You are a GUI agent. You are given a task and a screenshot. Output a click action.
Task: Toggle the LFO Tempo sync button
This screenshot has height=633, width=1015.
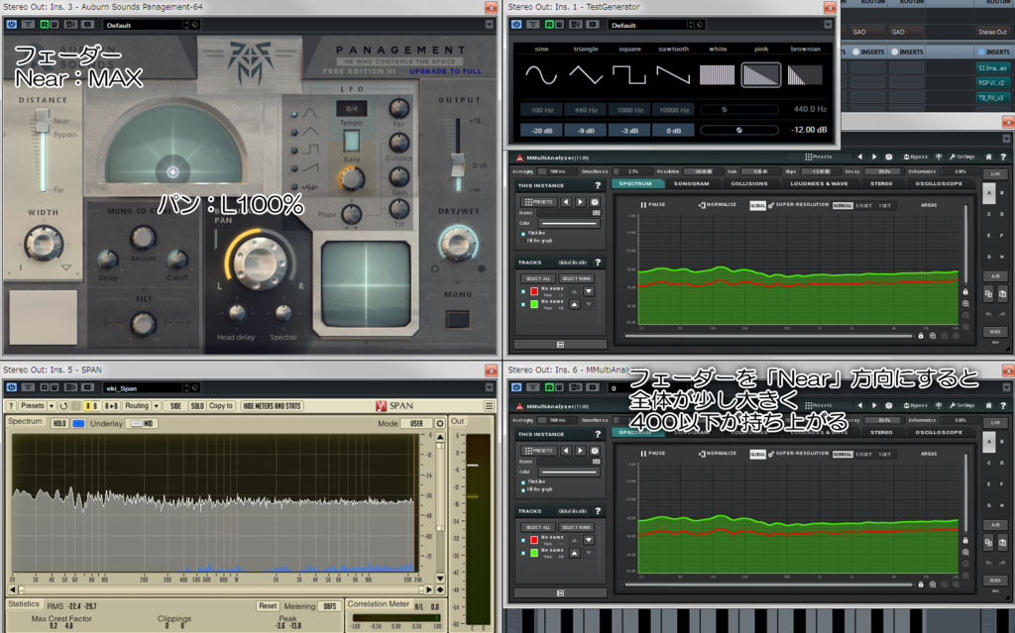click(x=352, y=141)
